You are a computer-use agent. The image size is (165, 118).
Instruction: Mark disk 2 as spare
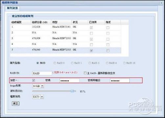(108, 33)
